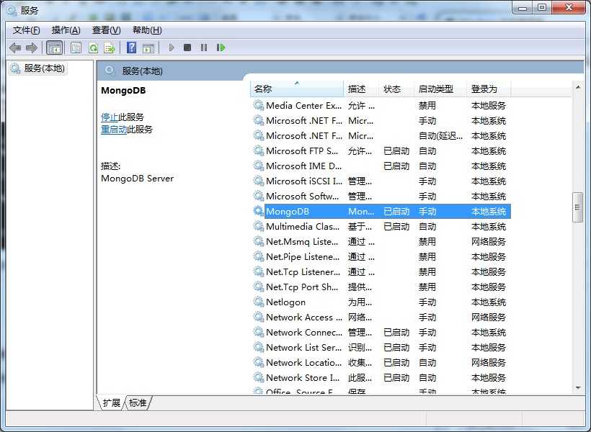Viewport: 591px width, 432px height.
Task: Sort by the 状态 column header
Action: click(396, 89)
